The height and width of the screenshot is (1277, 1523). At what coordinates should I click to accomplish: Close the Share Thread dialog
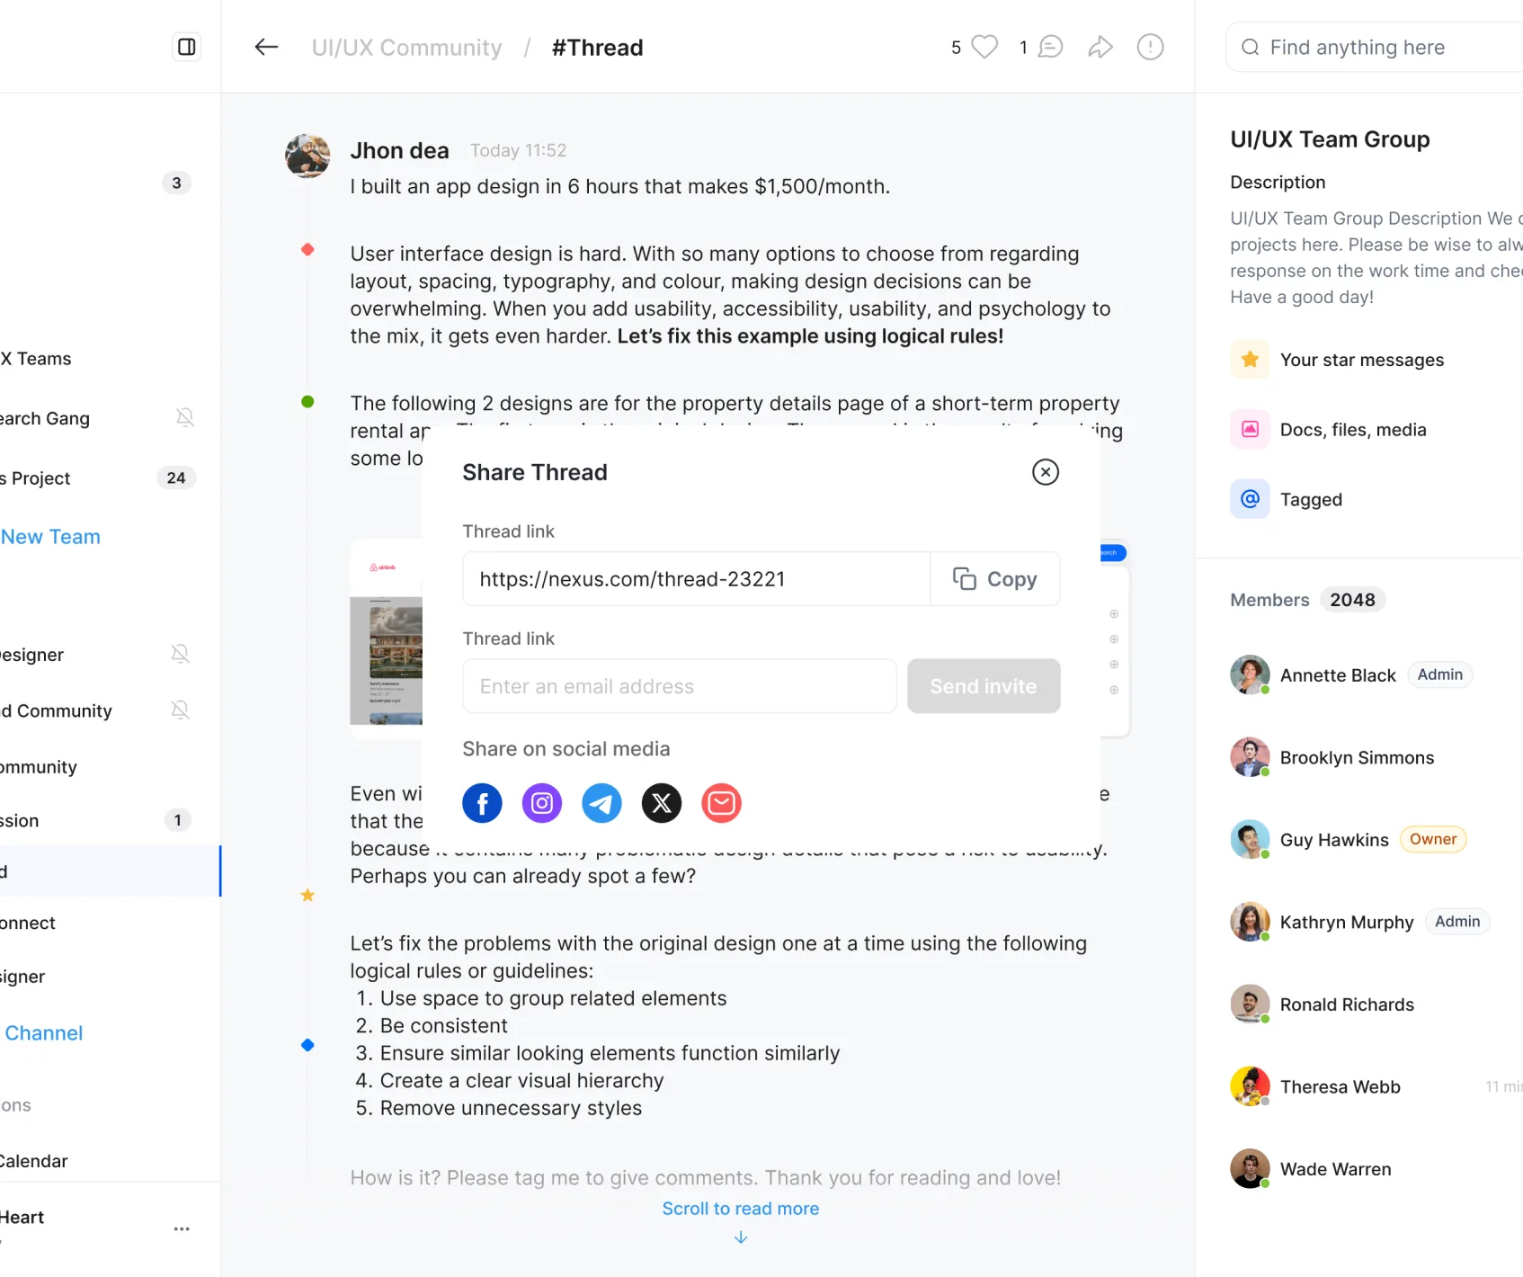pos(1045,472)
